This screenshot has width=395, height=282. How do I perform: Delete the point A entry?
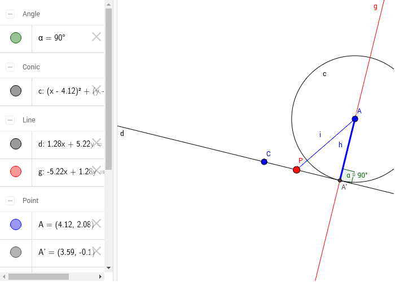point(96,223)
